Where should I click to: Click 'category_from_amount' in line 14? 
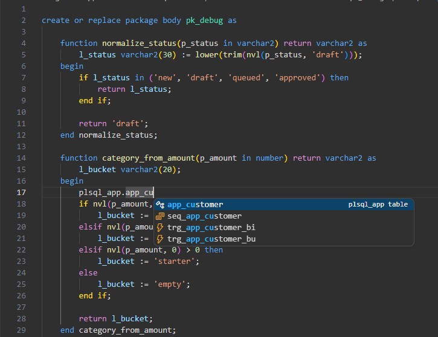coord(149,158)
